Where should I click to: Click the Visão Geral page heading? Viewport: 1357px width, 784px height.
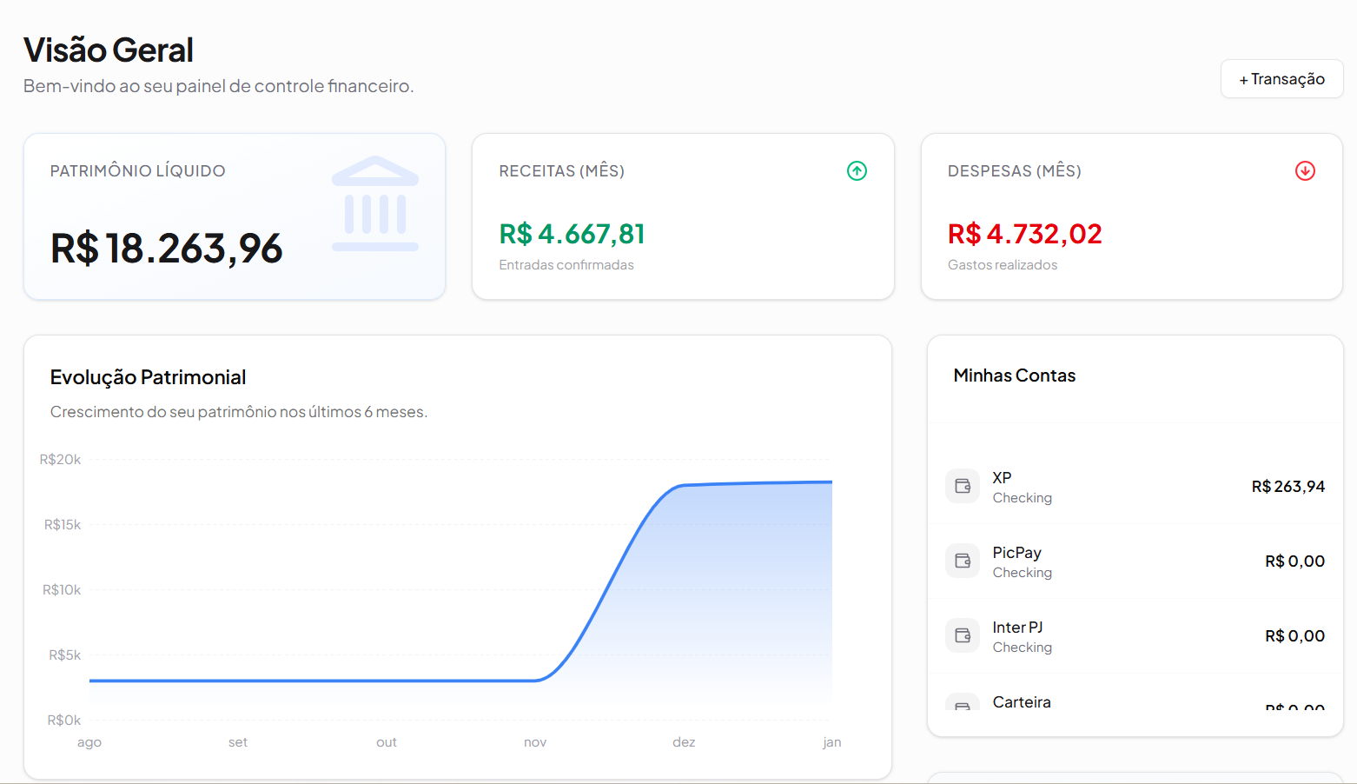108,50
